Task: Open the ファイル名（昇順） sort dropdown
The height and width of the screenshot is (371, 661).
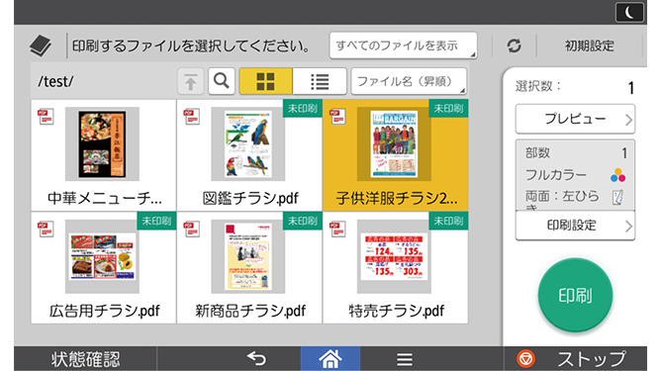Action: point(409,81)
